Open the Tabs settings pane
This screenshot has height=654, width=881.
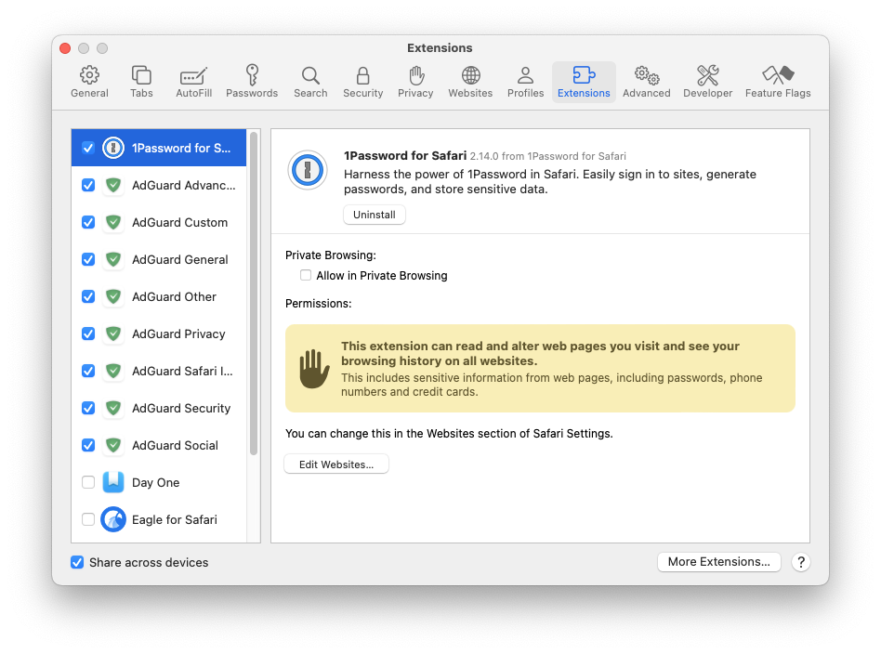coord(141,82)
